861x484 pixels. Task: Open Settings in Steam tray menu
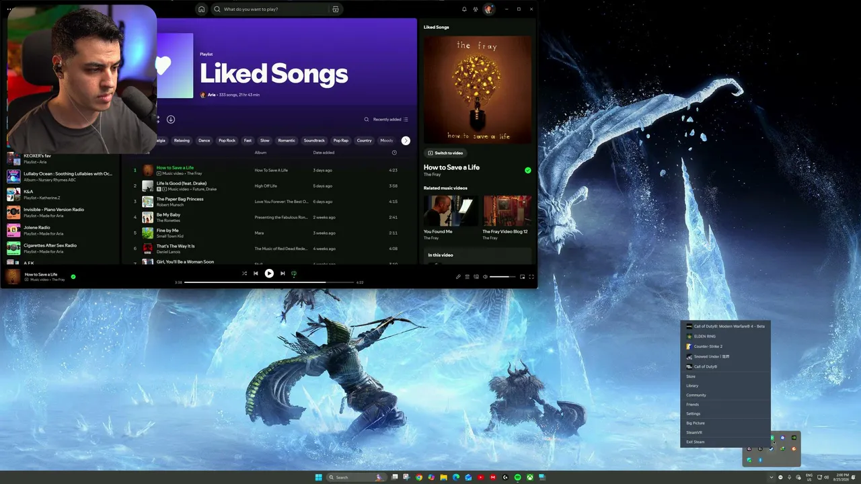click(724, 413)
